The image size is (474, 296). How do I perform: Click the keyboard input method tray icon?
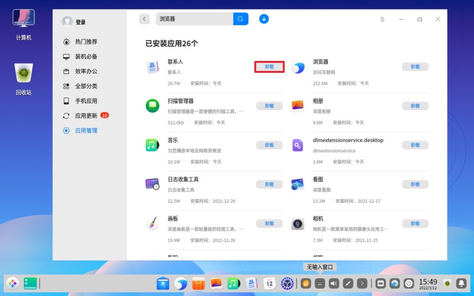point(320,283)
